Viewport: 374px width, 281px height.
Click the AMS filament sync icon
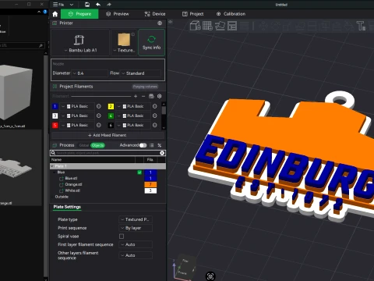click(x=151, y=96)
